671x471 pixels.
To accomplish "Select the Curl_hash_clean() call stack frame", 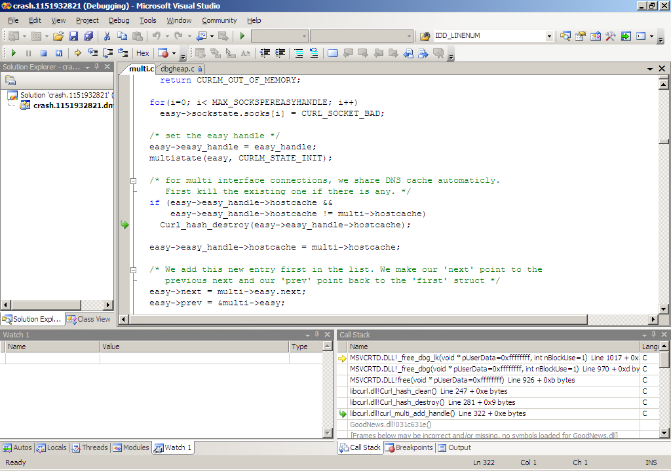I will (x=488, y=391).
